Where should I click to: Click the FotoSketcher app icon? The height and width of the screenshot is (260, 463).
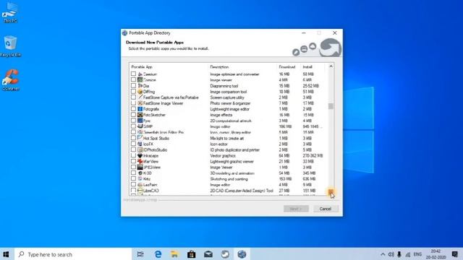point(140,115)
